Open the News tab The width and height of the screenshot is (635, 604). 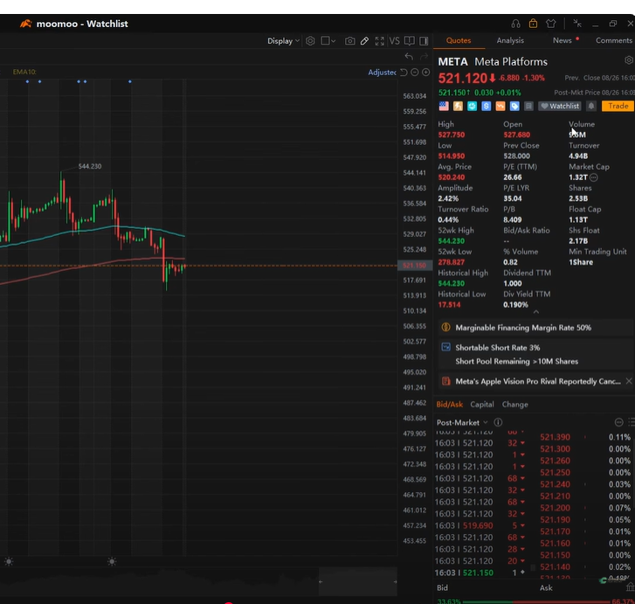tap(563, 40)
